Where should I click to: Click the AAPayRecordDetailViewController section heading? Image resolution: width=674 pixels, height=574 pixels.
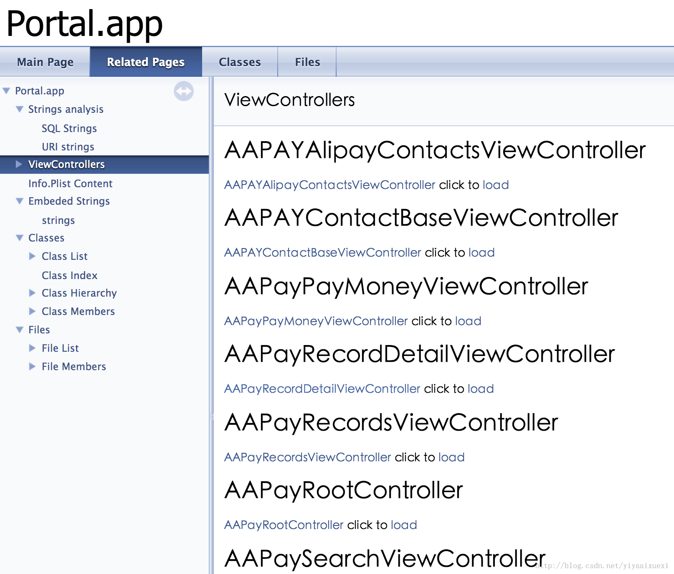pos(420,354)
